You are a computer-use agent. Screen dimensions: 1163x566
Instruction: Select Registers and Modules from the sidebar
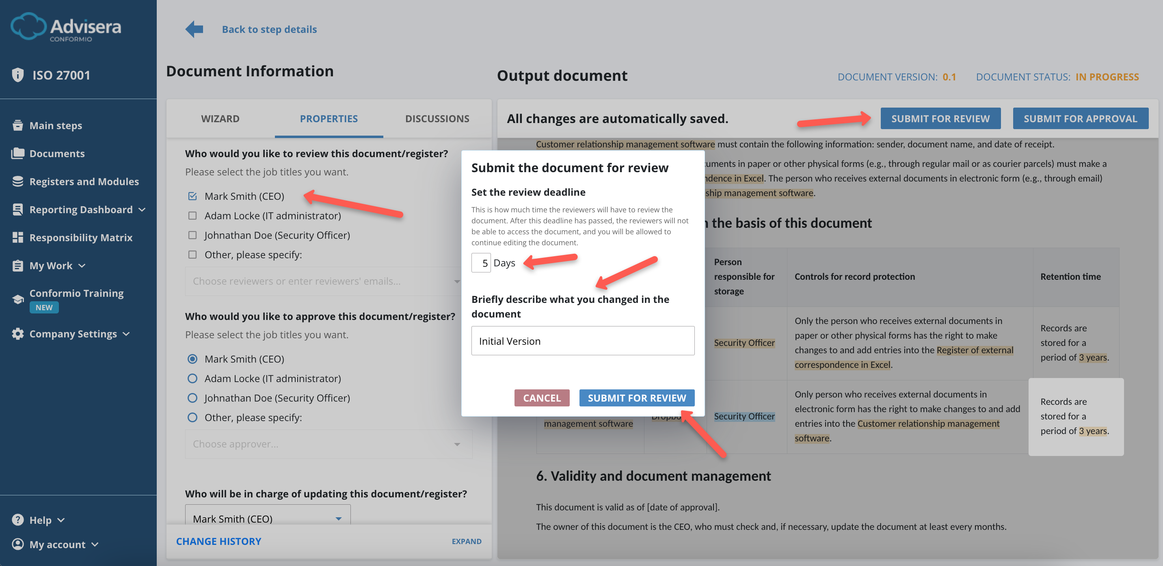coord(84,181)
